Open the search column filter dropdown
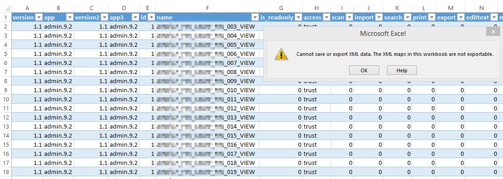503x179 pixels. tap(407, 17)
